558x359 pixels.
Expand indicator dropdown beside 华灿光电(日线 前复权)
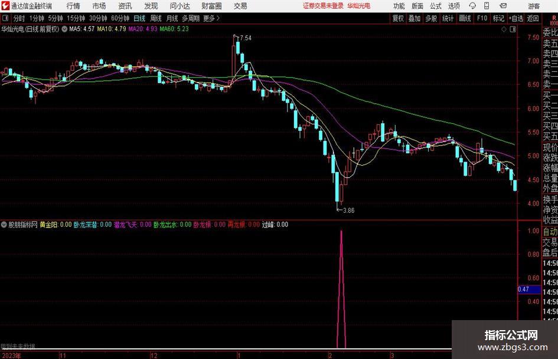(x=64, y=29)
